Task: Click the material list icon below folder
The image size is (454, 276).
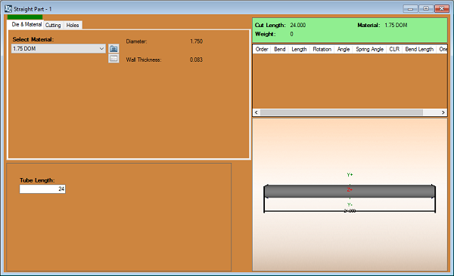Action: 113,58
